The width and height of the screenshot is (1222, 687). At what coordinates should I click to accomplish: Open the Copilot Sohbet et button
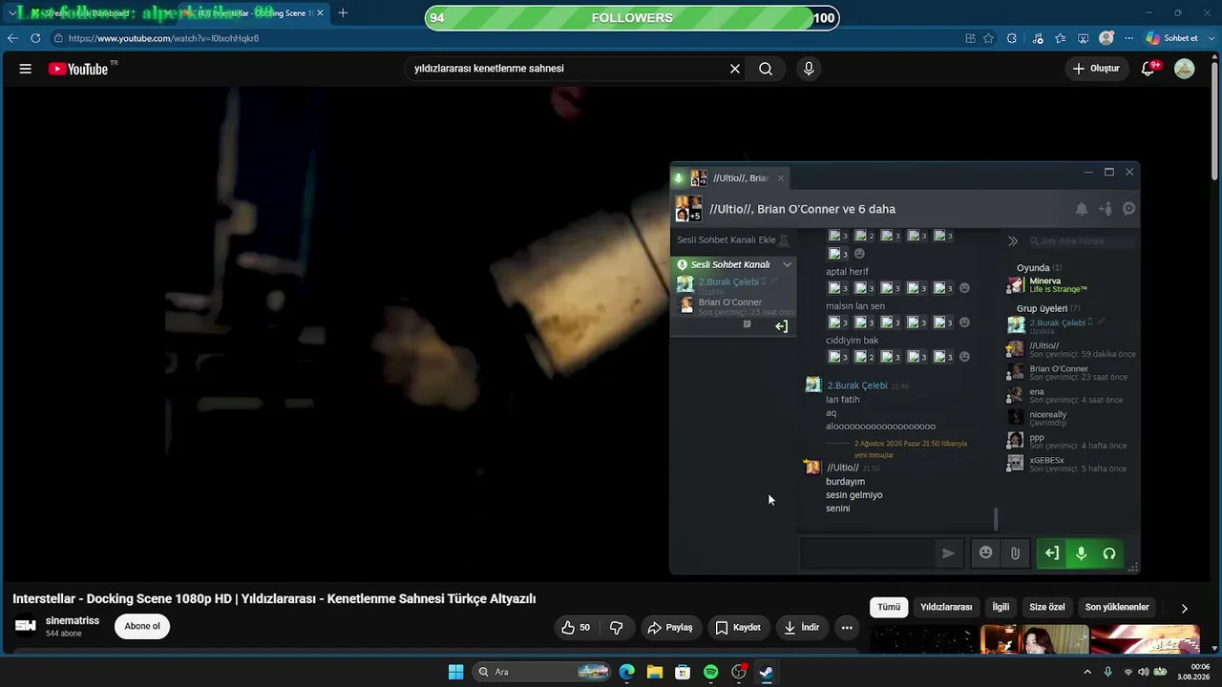point(1171,38)
